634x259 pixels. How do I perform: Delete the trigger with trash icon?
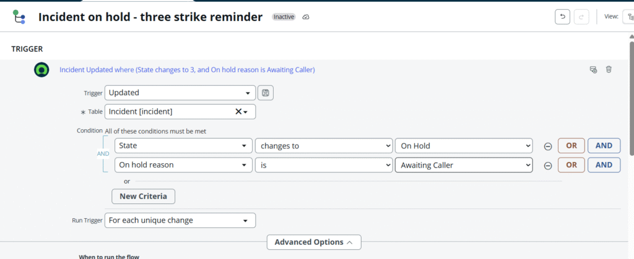pos(609,70)
